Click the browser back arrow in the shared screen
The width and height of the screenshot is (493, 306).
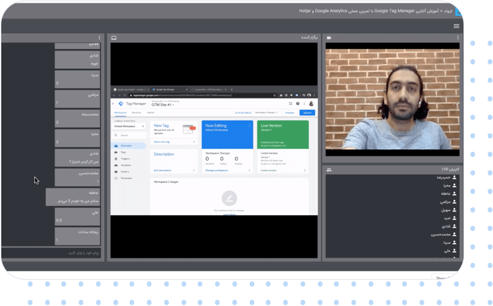[114, 95]
